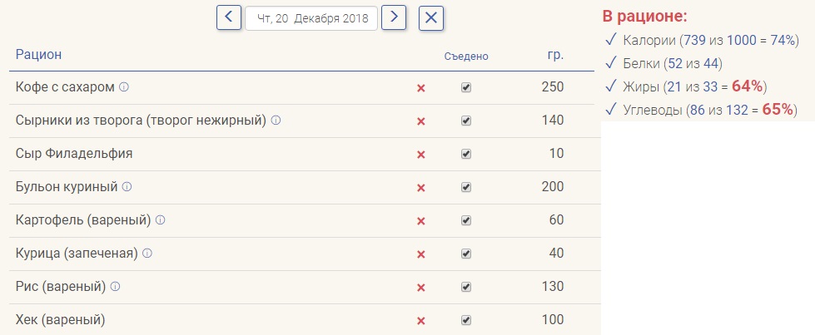Click info icon next to Картофель (вареный)
The height and width of the screenshot is (335, 815).
[x=160, y=219]
